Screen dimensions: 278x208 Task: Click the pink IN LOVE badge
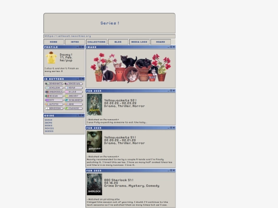coord(74,92)
